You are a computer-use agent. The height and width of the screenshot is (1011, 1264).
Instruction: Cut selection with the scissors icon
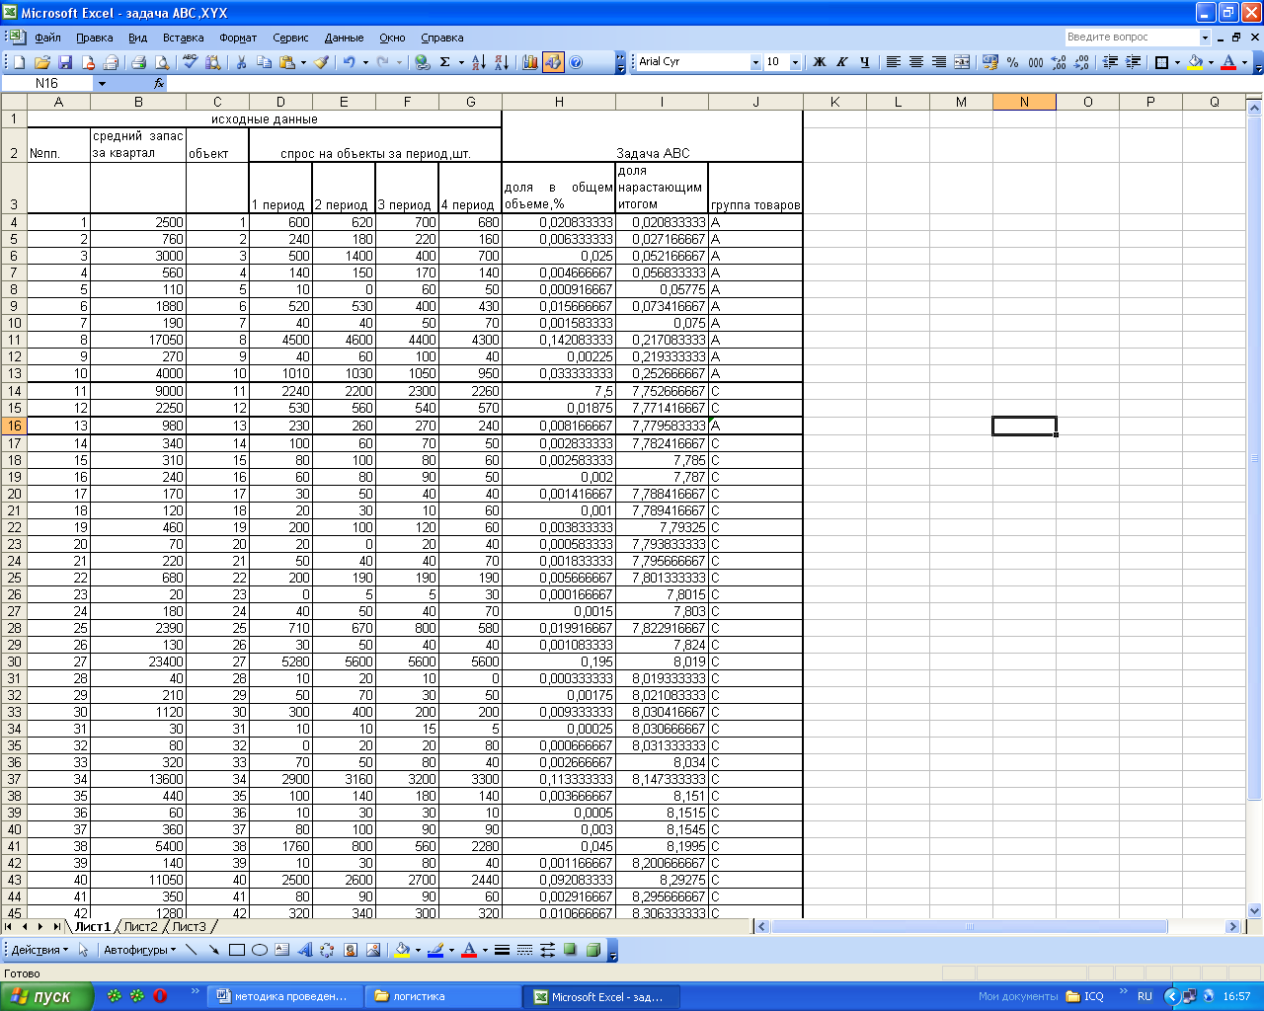point(241,62)
